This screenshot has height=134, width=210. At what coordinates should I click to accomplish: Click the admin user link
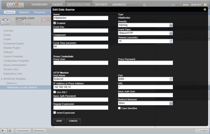coord(186,5)
